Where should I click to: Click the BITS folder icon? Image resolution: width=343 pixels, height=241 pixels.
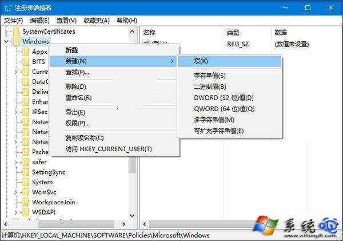(26, 62)
